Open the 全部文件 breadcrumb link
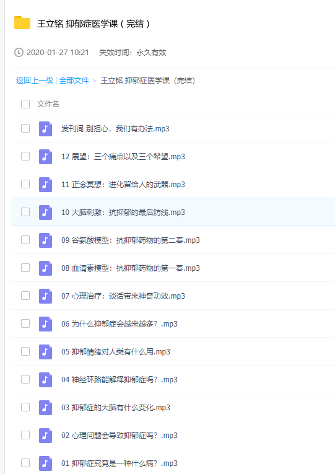Viewport: 335px width, 474px height. click(74, 81)
